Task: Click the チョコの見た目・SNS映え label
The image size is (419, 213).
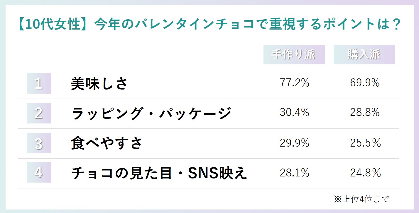Action: 159,173
